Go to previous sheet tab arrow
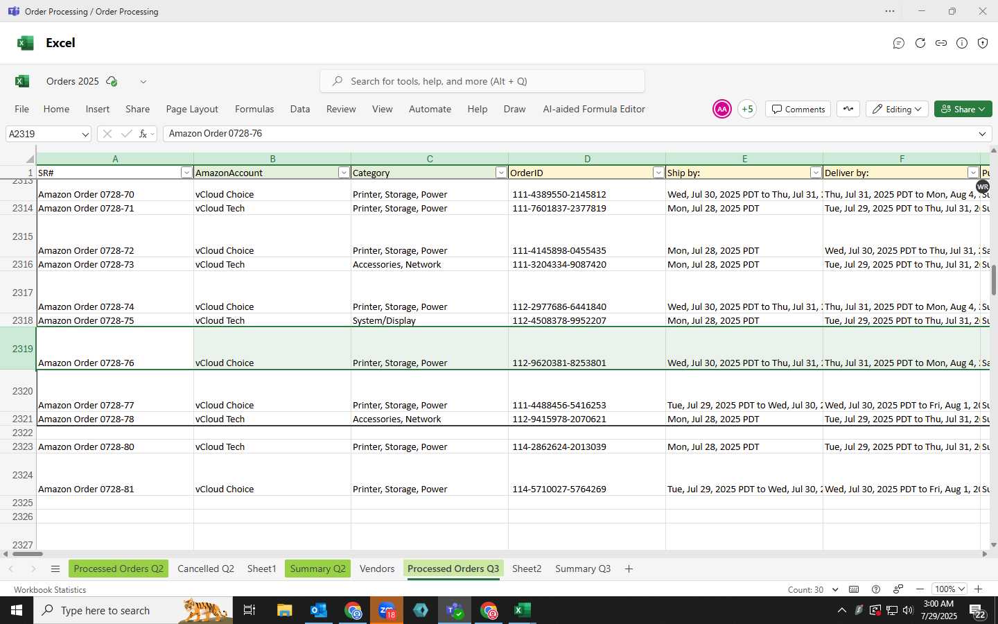 point(11,569)
